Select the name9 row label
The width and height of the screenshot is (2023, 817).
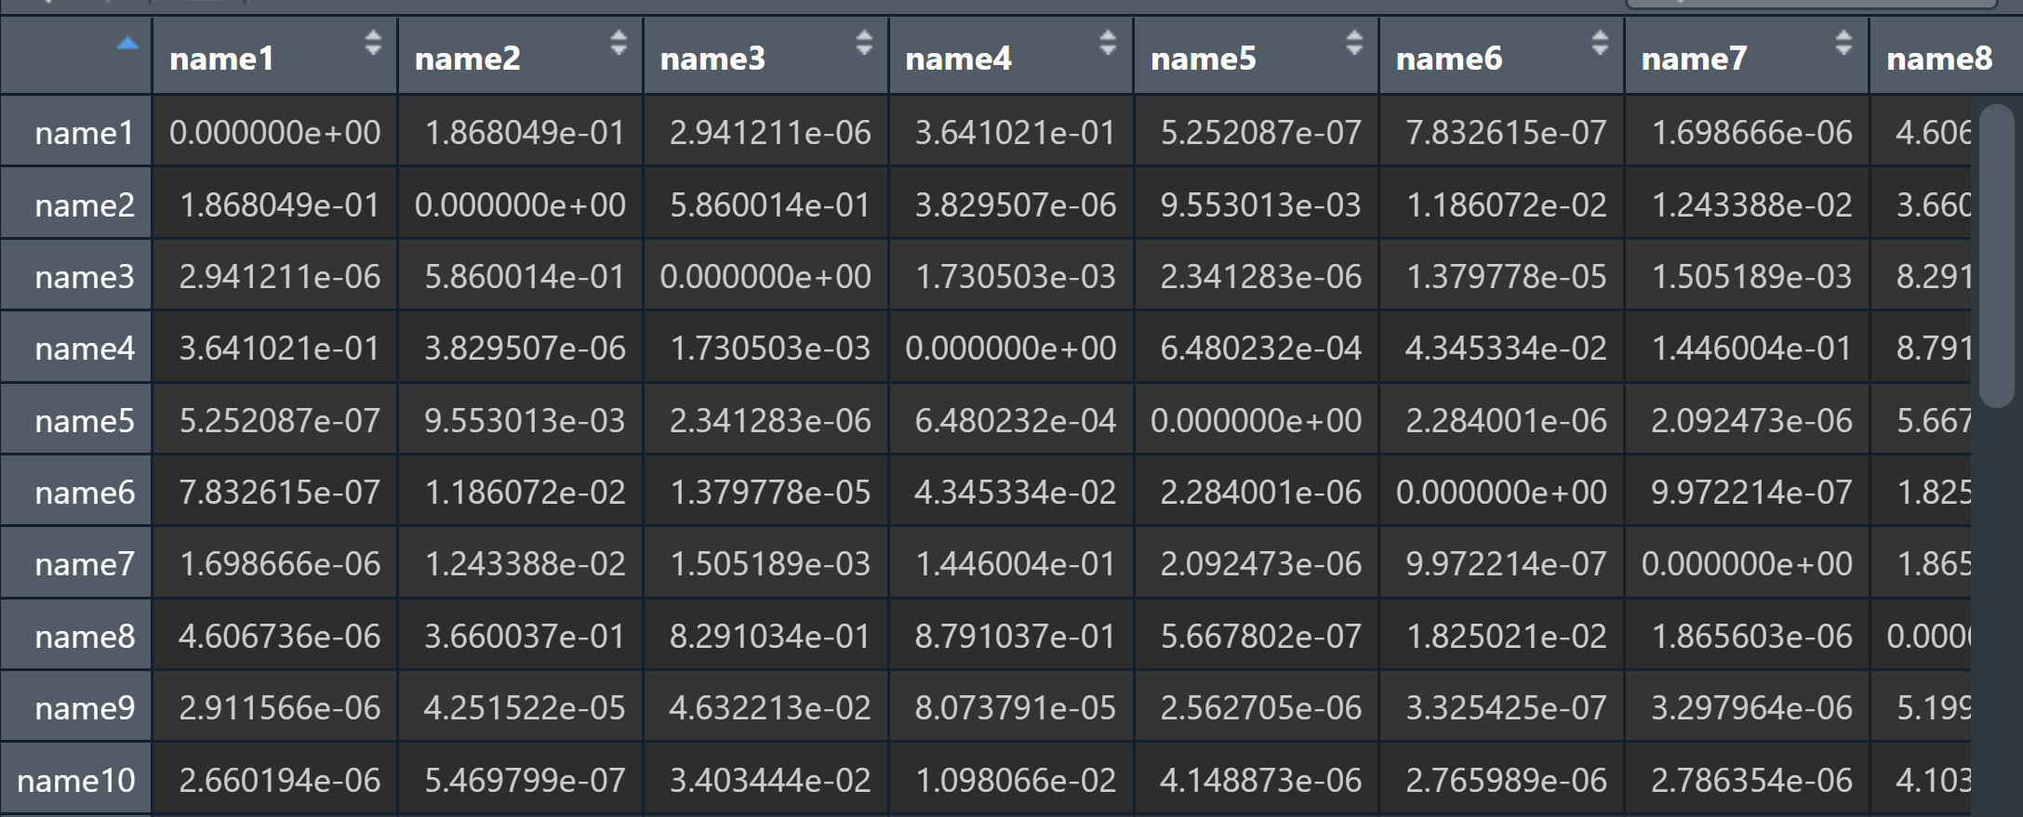coord(85,708)
